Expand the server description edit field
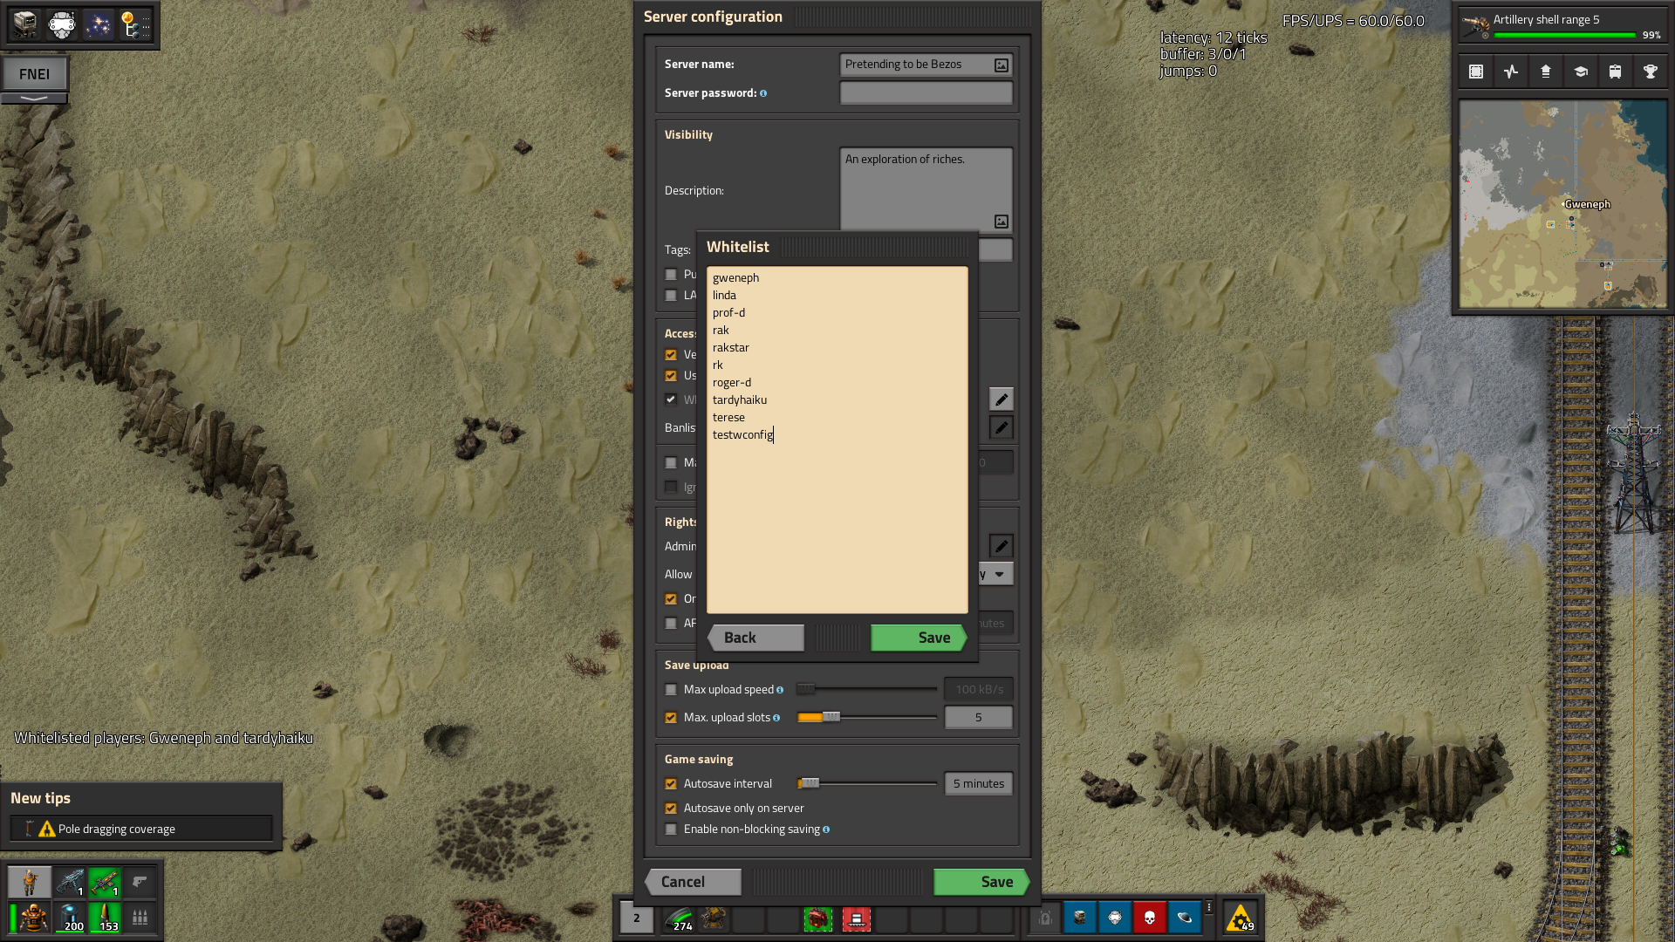Image resolution: width=1675 pixels, height=942 pixels. [1001, 221]
